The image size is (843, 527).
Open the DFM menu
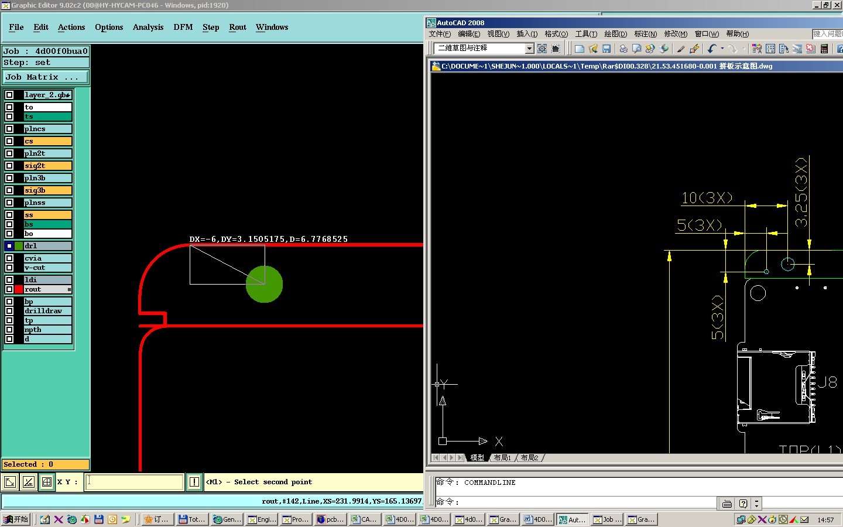(183, 28)
